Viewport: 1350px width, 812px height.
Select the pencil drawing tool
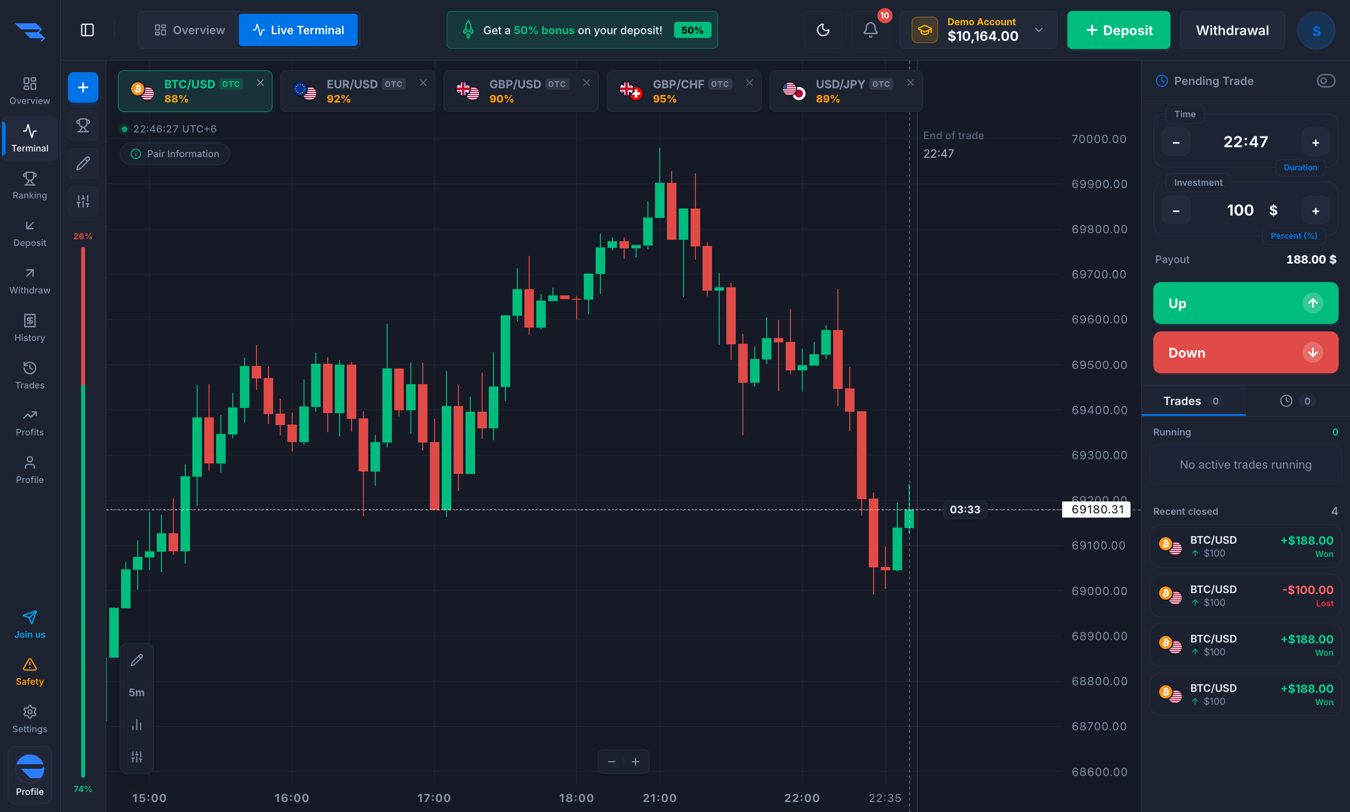click(83, 163)
